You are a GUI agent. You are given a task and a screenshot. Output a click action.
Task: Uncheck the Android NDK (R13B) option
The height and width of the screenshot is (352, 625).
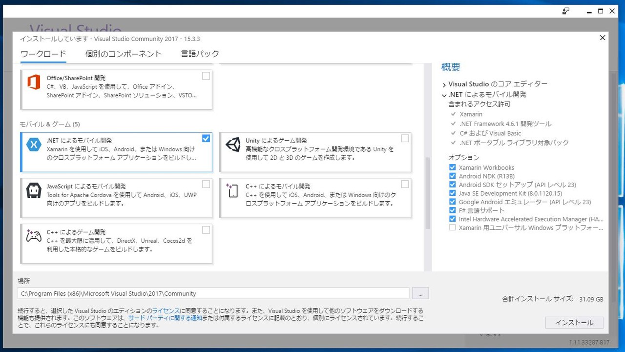452,176
